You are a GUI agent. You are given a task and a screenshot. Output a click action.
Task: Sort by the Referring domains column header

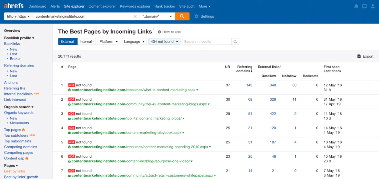click(245, 69)
